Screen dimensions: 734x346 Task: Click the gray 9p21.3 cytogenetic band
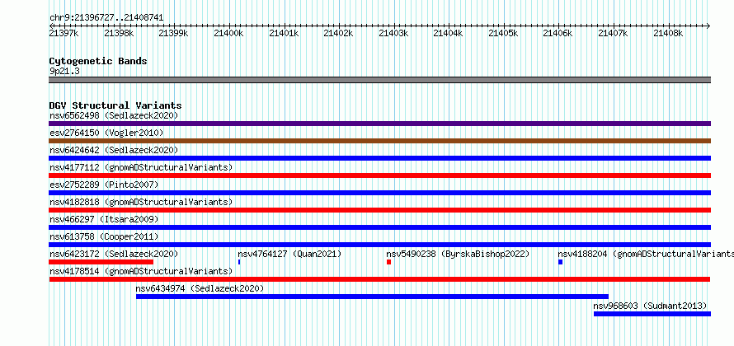[379, 80]
